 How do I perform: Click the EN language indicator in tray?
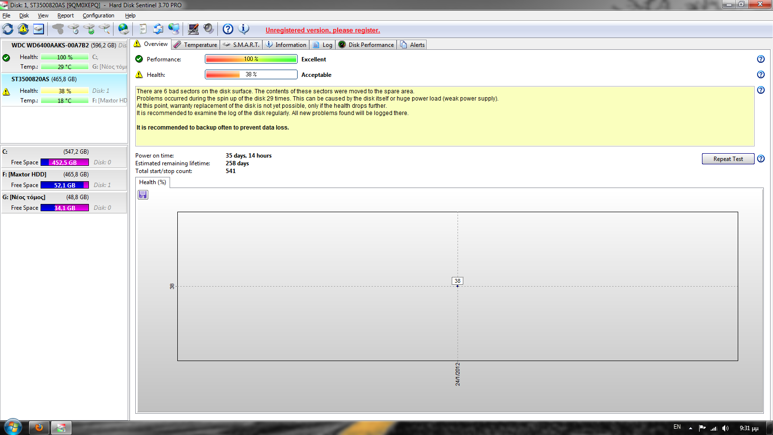[677, 427]
